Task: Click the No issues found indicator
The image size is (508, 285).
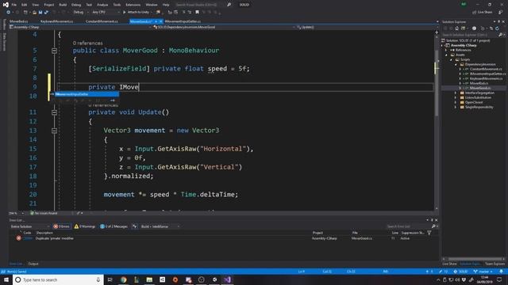Action: pos(44,213)
